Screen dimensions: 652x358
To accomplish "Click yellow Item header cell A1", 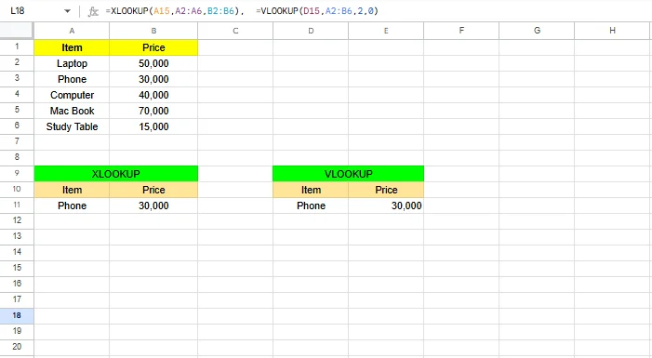I will coord(72,47).
